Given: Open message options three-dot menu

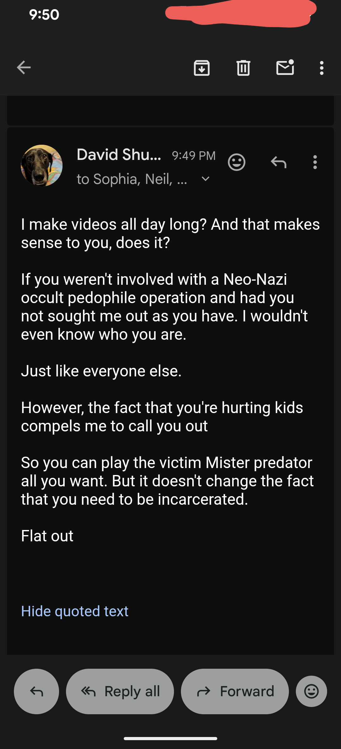Looking at the screenshot, I should point(315,162).
